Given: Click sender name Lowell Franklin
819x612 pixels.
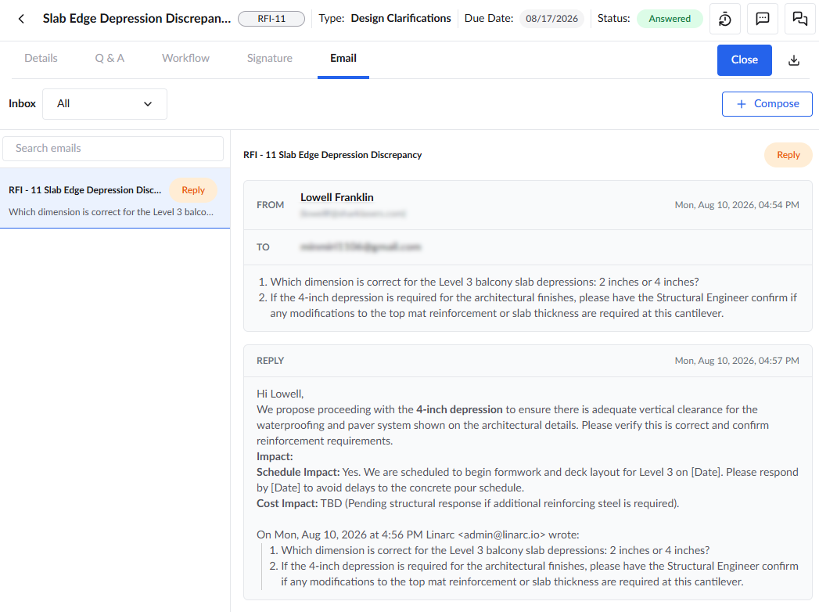Looking at the screenshot, I should tap(337, 197).
